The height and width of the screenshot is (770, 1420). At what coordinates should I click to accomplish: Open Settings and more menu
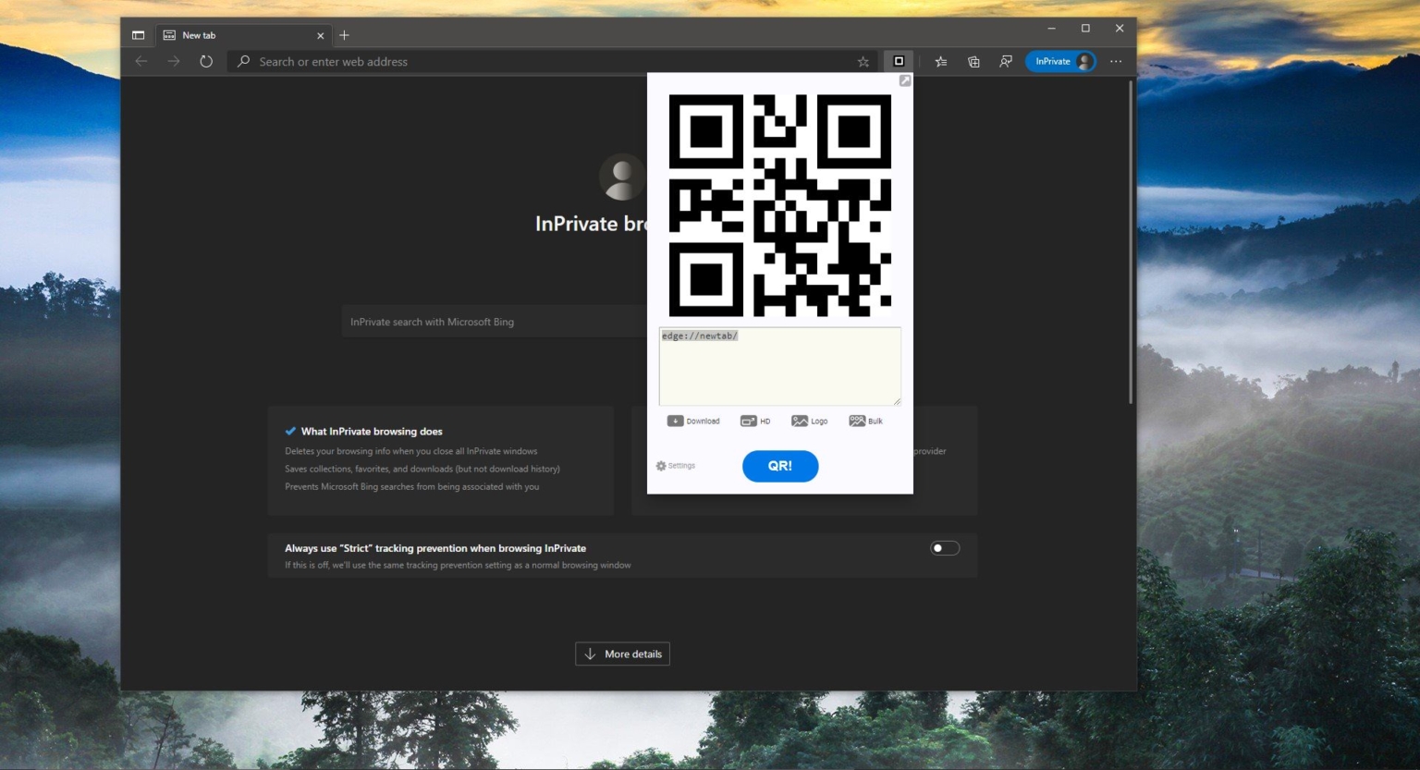1116,61
